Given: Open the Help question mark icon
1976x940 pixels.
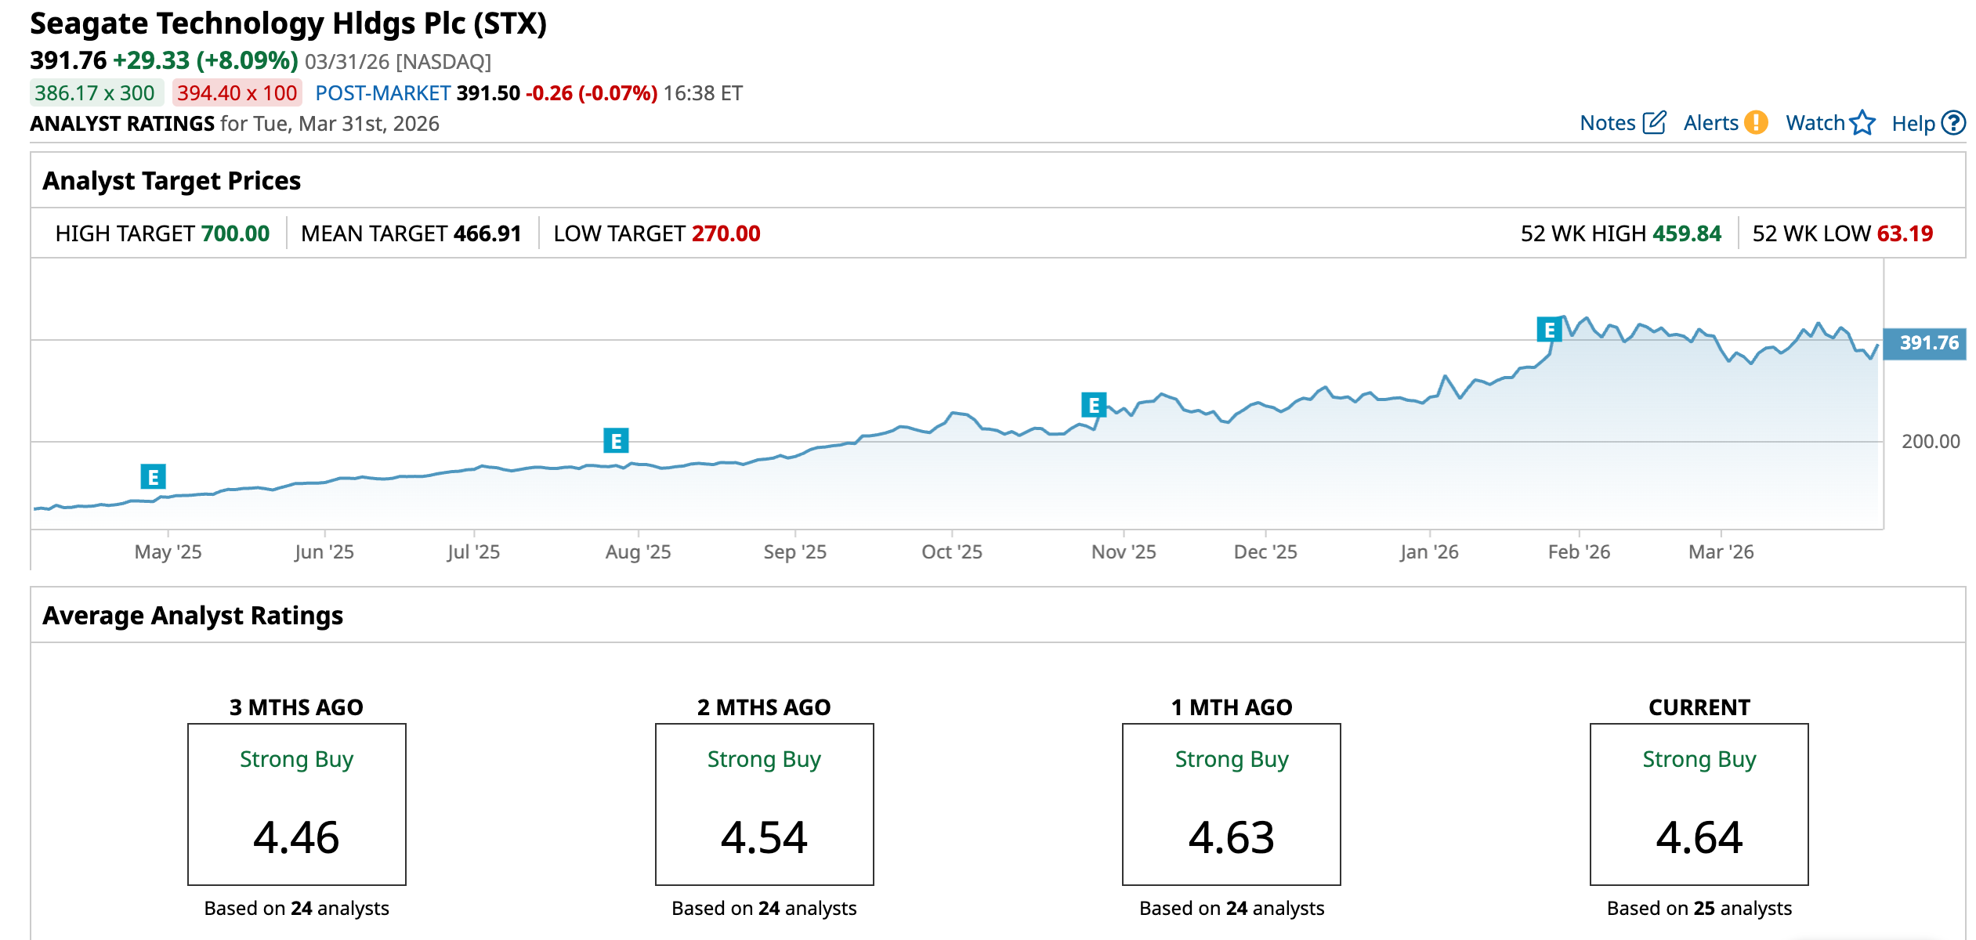Looking at the screenshot, I should click(x=1955, y=123).
